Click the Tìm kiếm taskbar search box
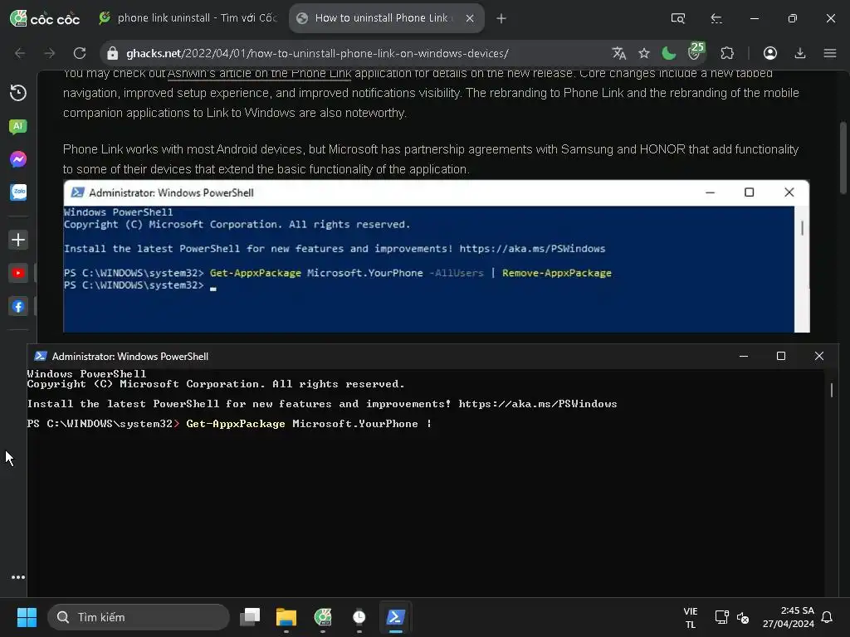Screen dimensions: 850x637 point(139,617)
